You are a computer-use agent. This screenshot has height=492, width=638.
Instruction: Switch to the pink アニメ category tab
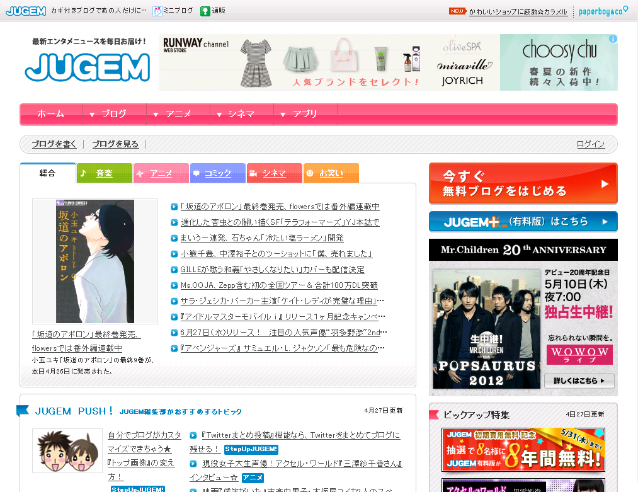pyautogui.click(x=161, y=173)
